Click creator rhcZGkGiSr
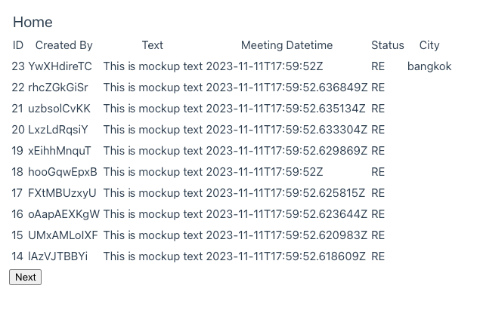The height and width of the screenshot is (313, 480). (58, 87)
